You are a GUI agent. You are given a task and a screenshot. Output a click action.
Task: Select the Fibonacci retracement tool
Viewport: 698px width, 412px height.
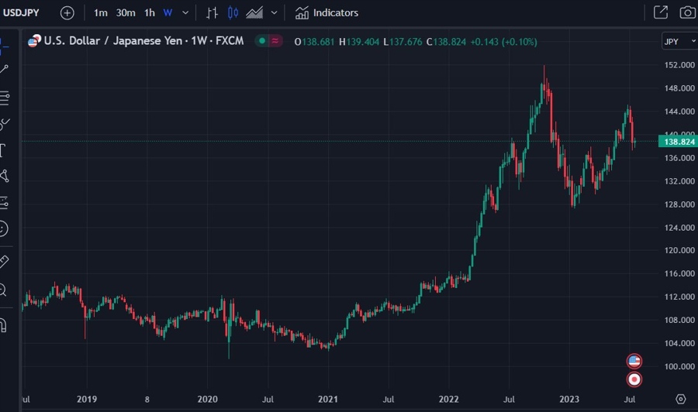pos(4,98)
